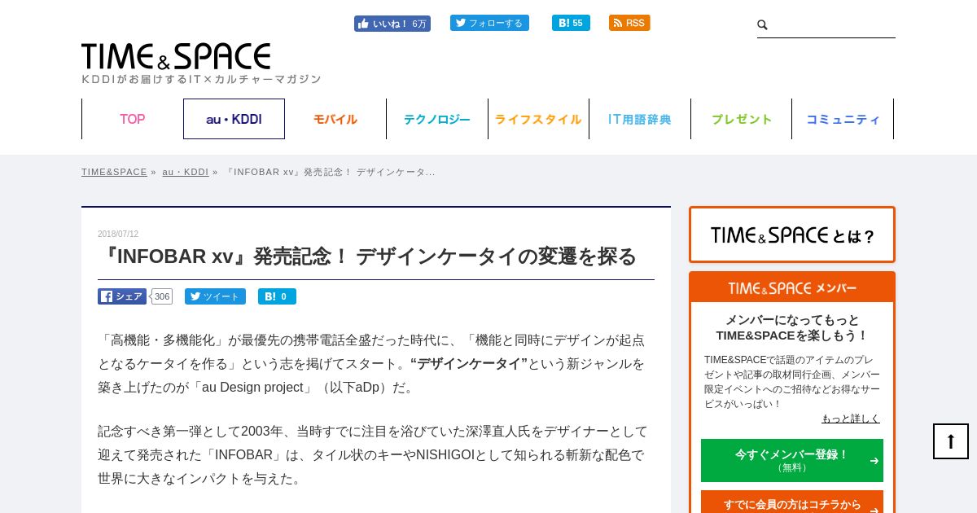
Task: Click the ツイート button under article title
Action: [215, 296]
